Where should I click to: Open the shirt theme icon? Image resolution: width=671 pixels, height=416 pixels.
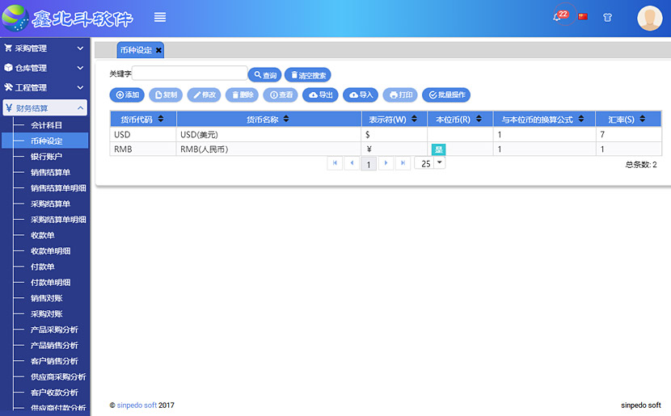click(607, 18)
